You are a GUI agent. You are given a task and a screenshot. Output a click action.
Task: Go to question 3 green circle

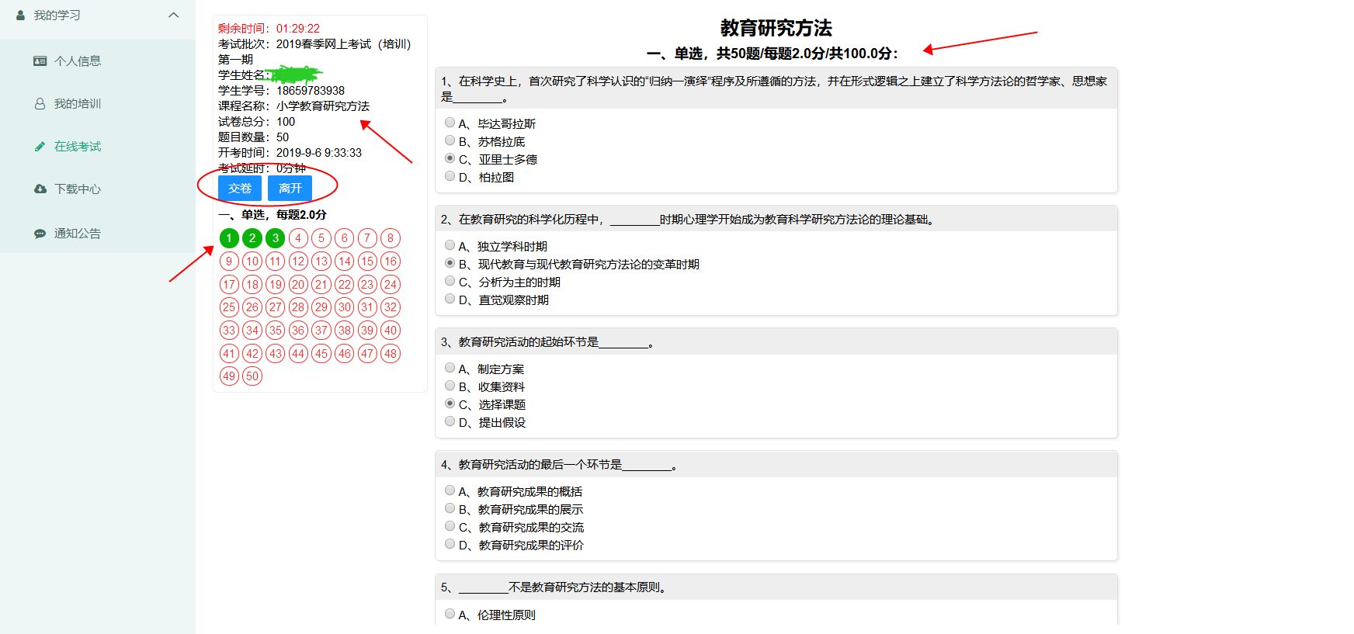275,238
